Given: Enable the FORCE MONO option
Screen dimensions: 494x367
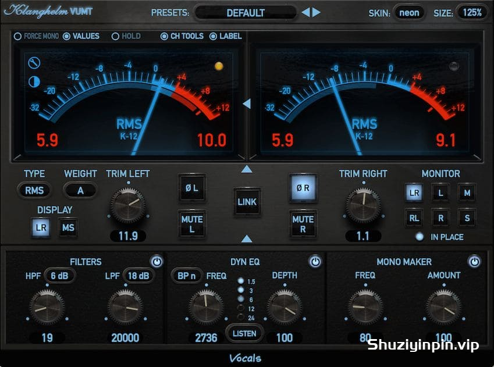Looking at the screenshot, I should pyautogui.click(x=36, y=36).
